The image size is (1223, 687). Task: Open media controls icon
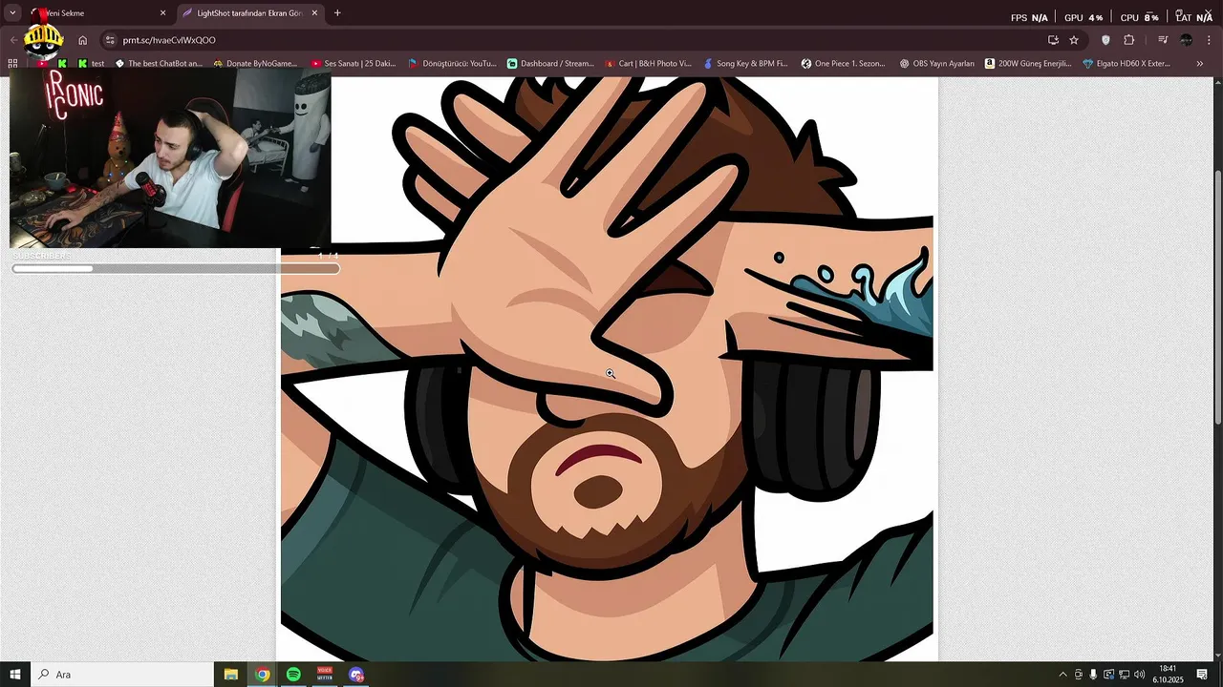pos(1163,40)
